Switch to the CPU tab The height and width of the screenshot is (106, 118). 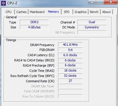(8, 12)
